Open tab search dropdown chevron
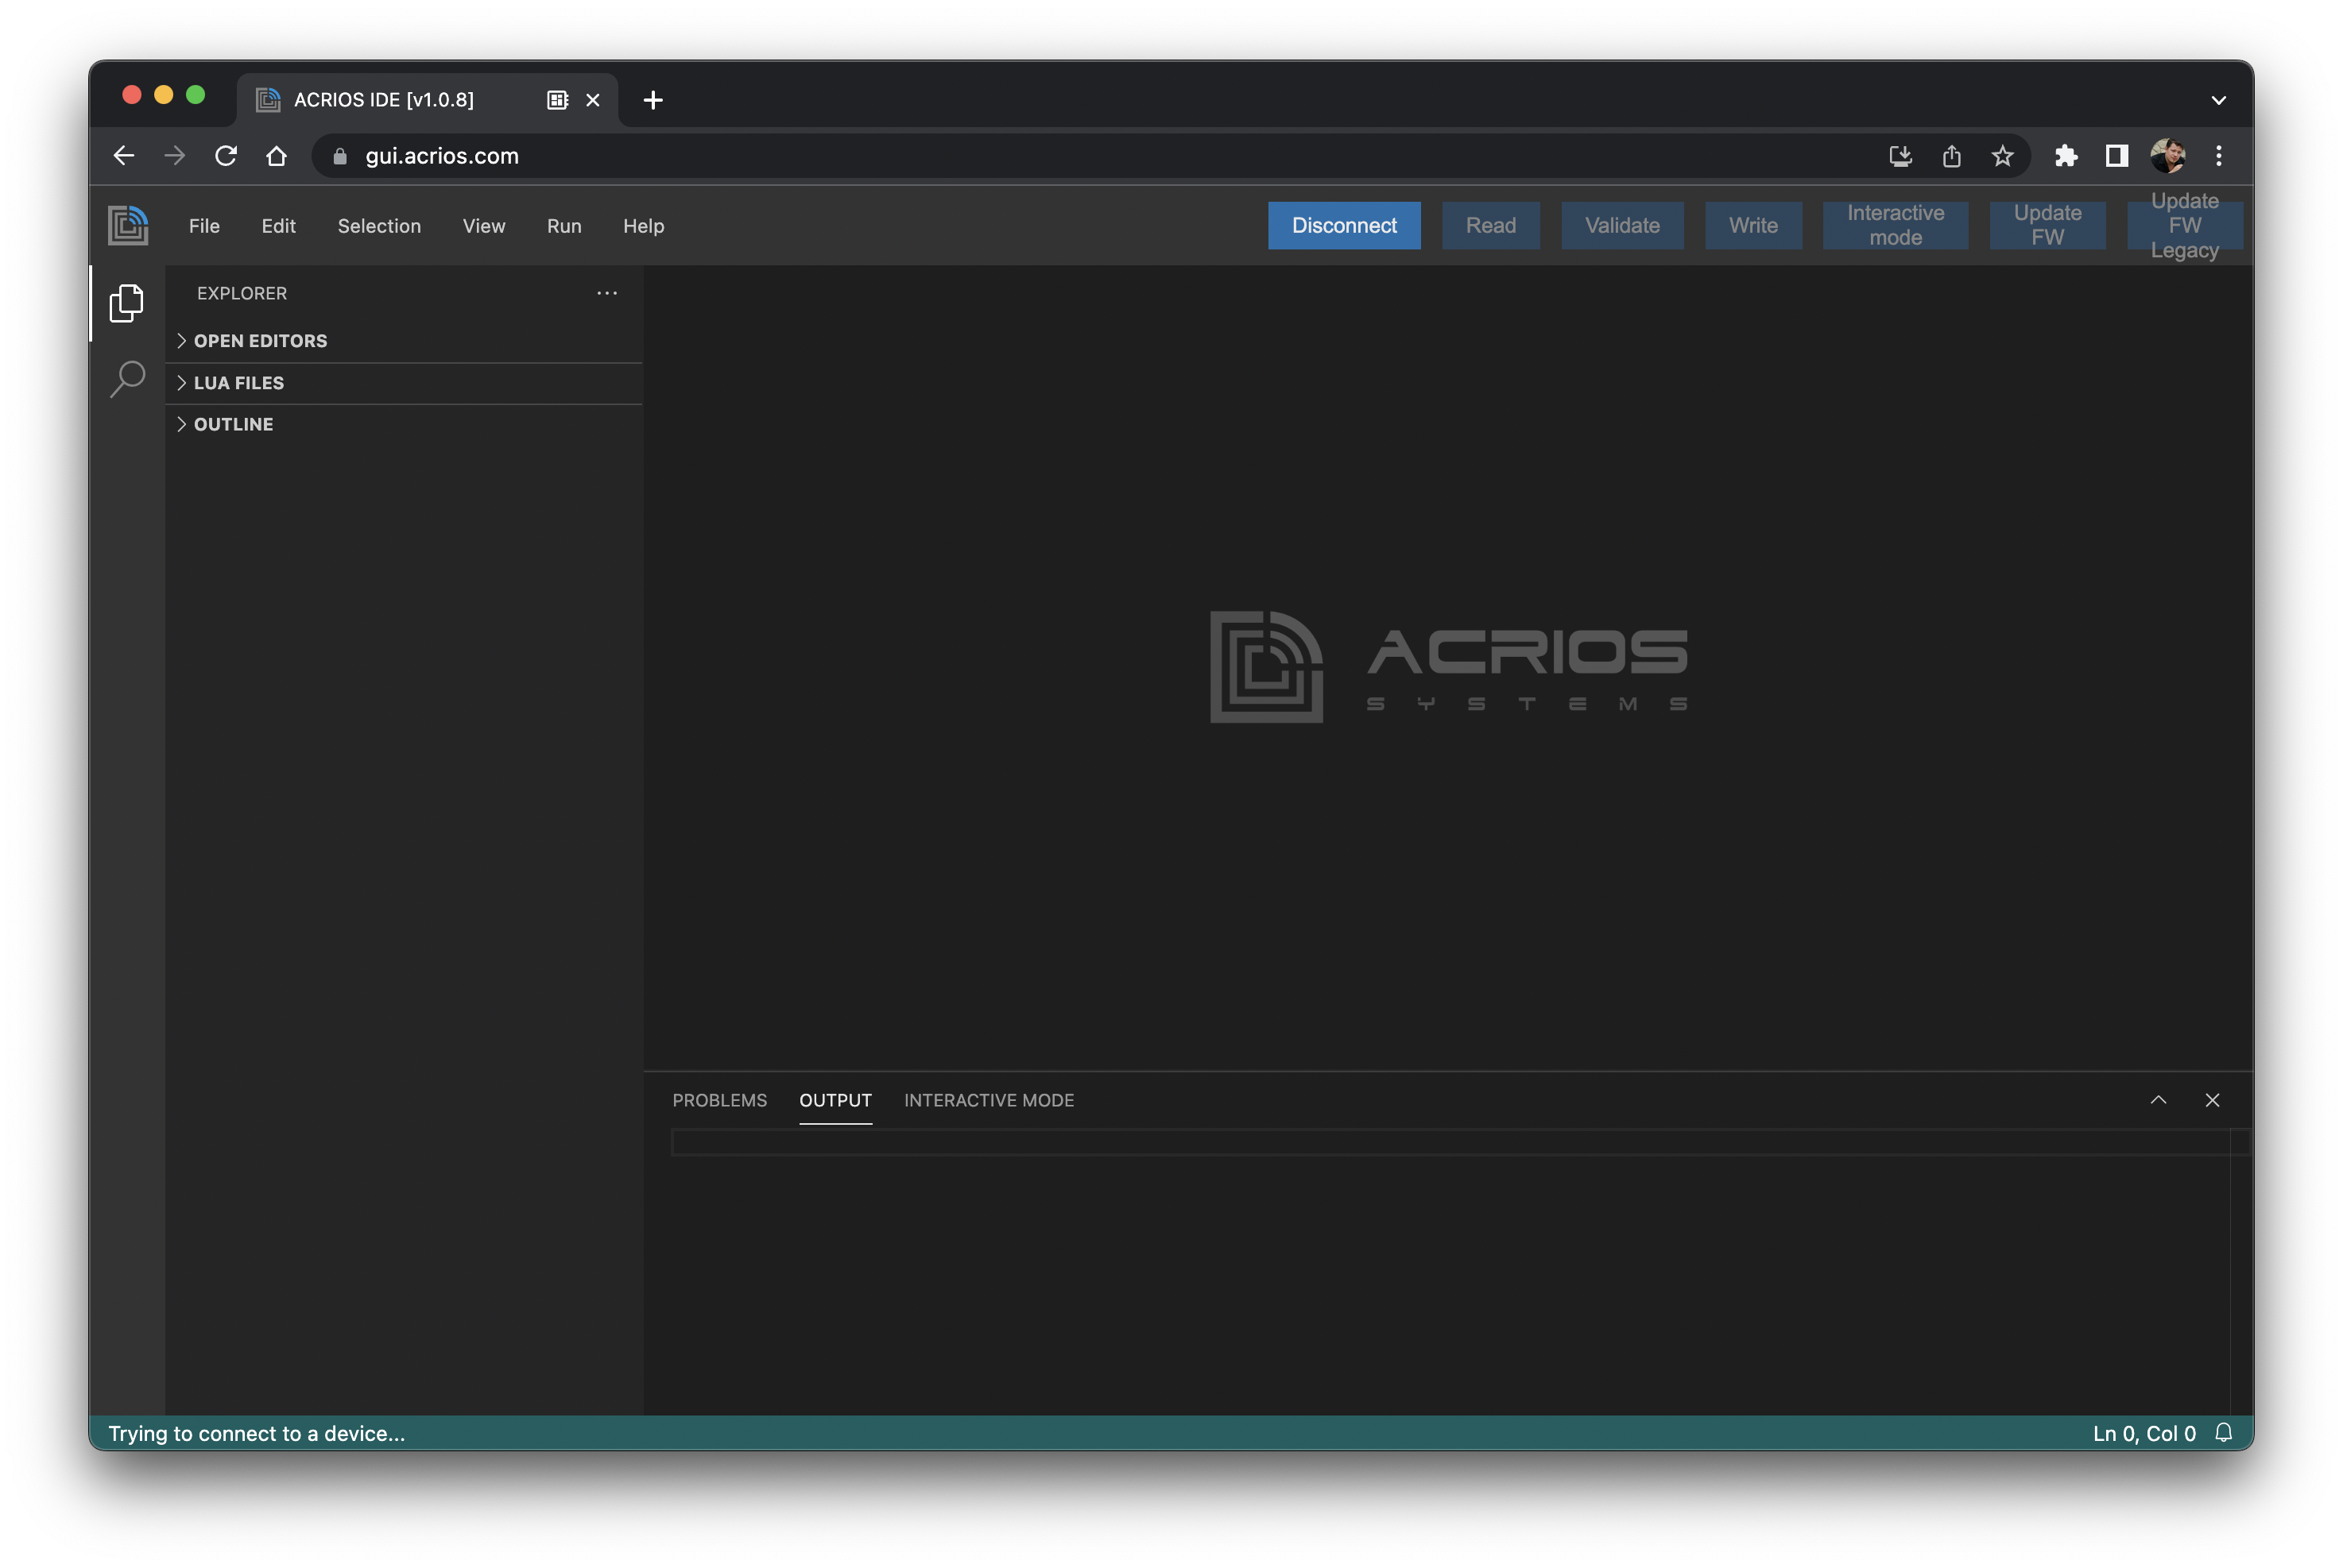This screenshot has height=1568, width=2343. pos(2218,100)
